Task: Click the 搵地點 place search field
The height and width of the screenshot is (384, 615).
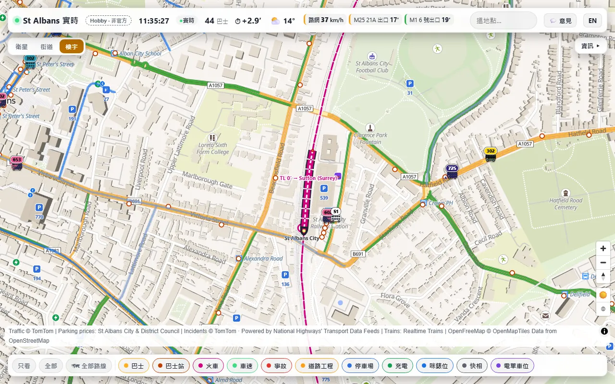Action: click(504, 21)
